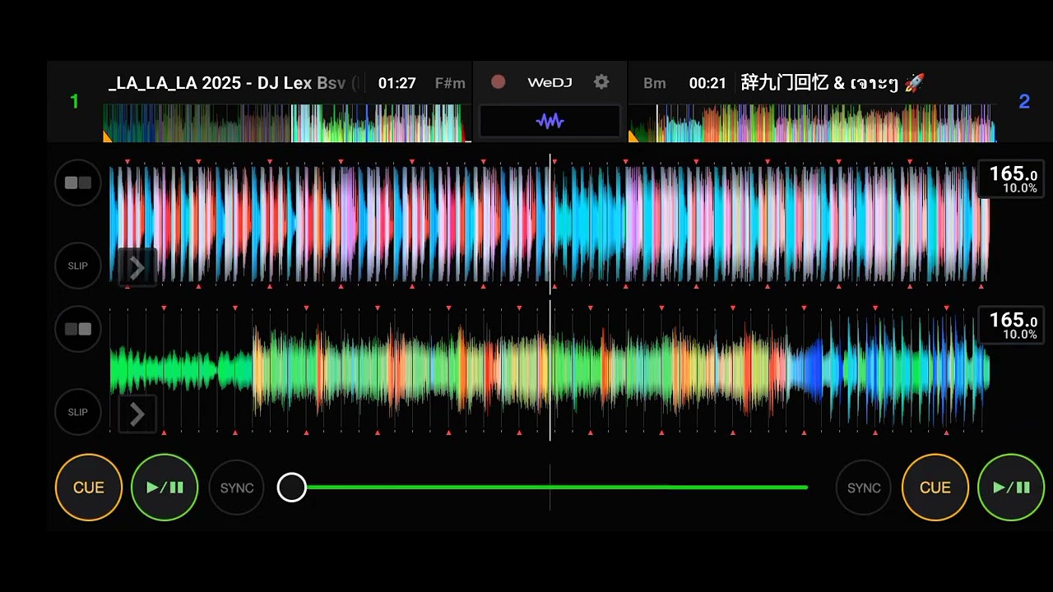Select deck 2 track title 辞九门回忆
This screenshot has height=592, width=1053.
[833, 83]
